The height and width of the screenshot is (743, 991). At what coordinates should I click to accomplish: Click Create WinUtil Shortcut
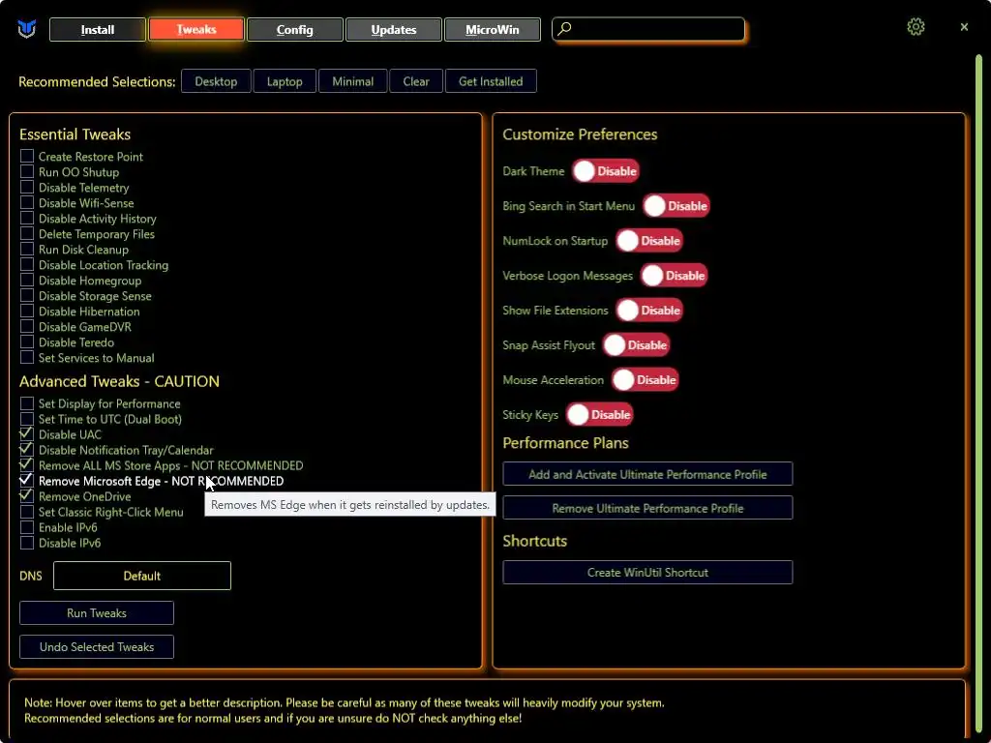[647, 573]
